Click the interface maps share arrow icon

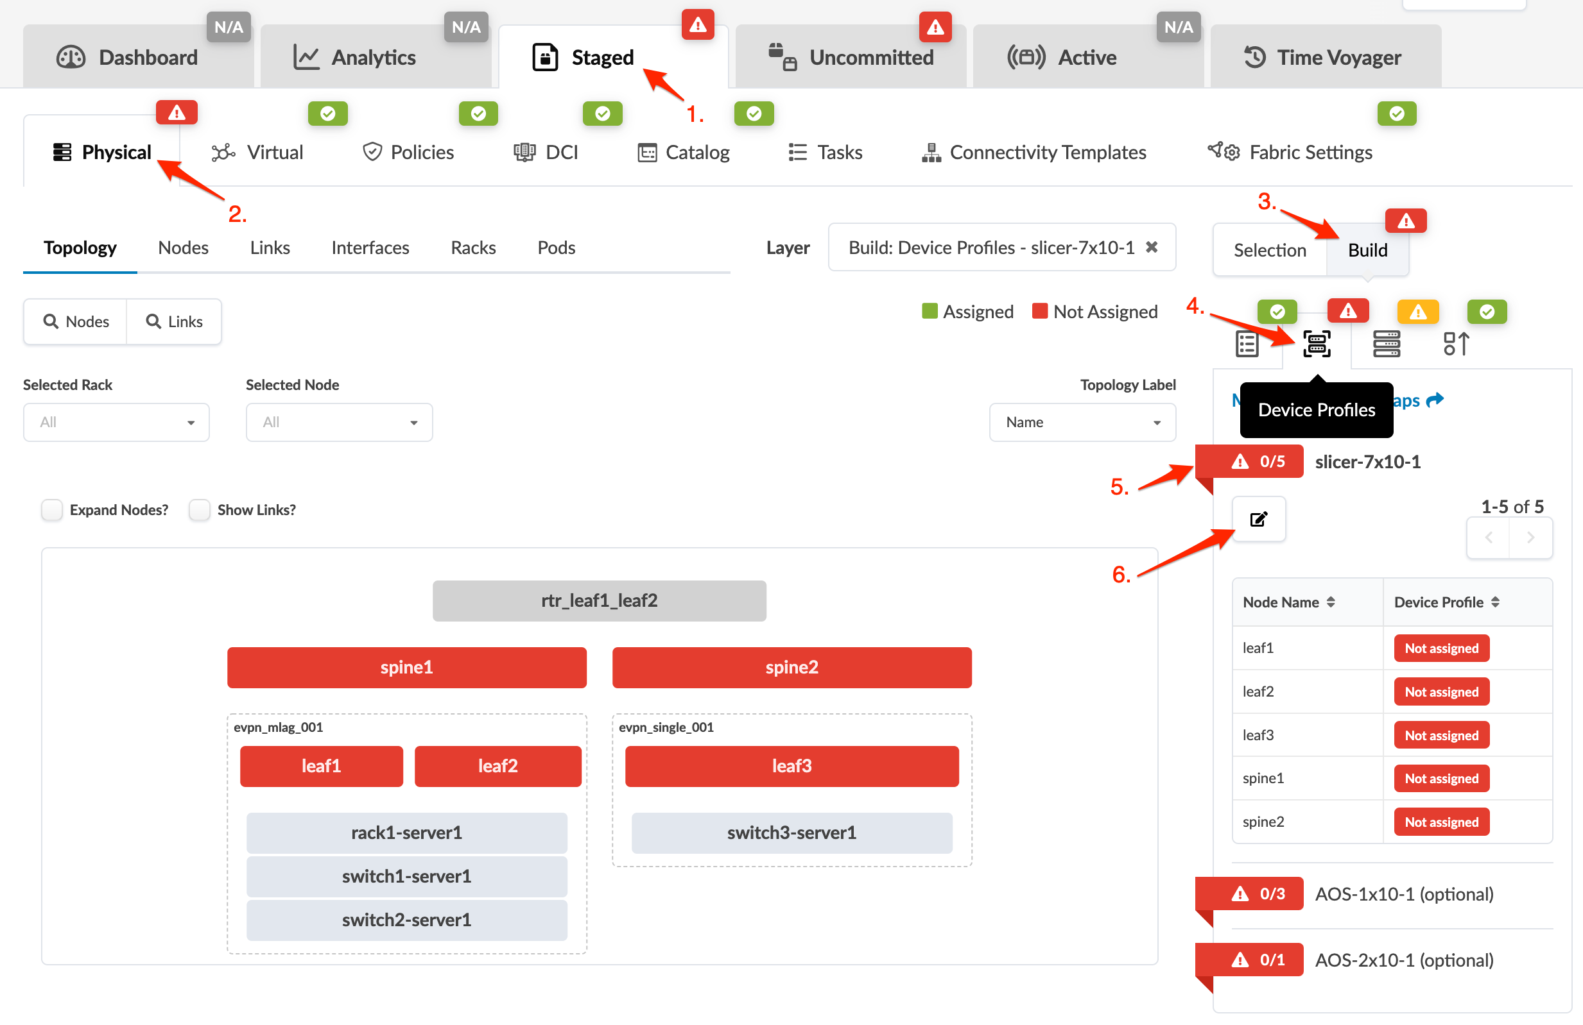(x=1435, y=400)
